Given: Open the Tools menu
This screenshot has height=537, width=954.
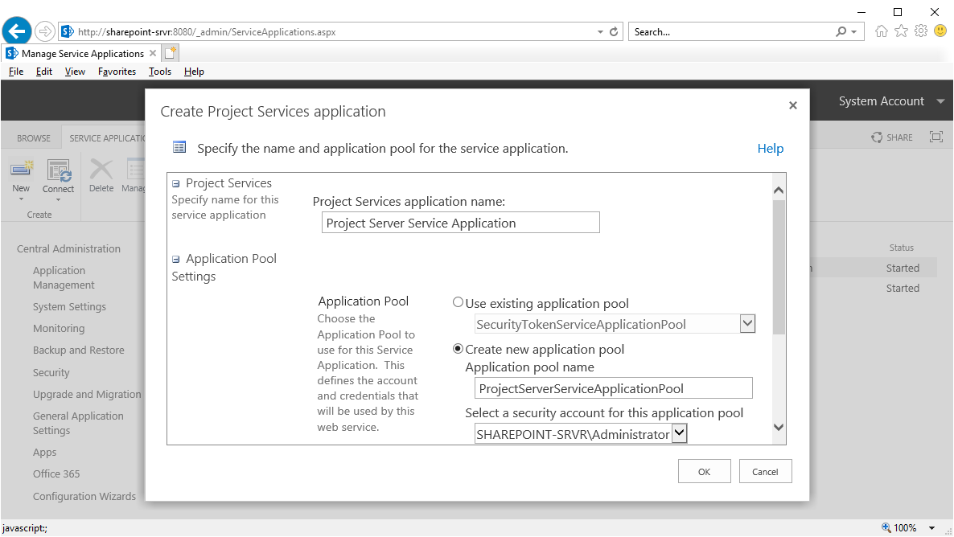Looking at the screenshot, I should tap(159, 71).
